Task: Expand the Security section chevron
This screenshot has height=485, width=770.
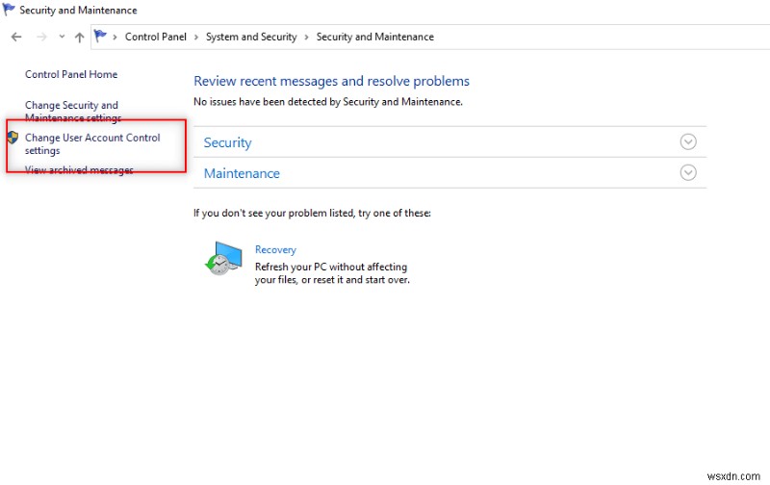Action: tap(687, 141)
